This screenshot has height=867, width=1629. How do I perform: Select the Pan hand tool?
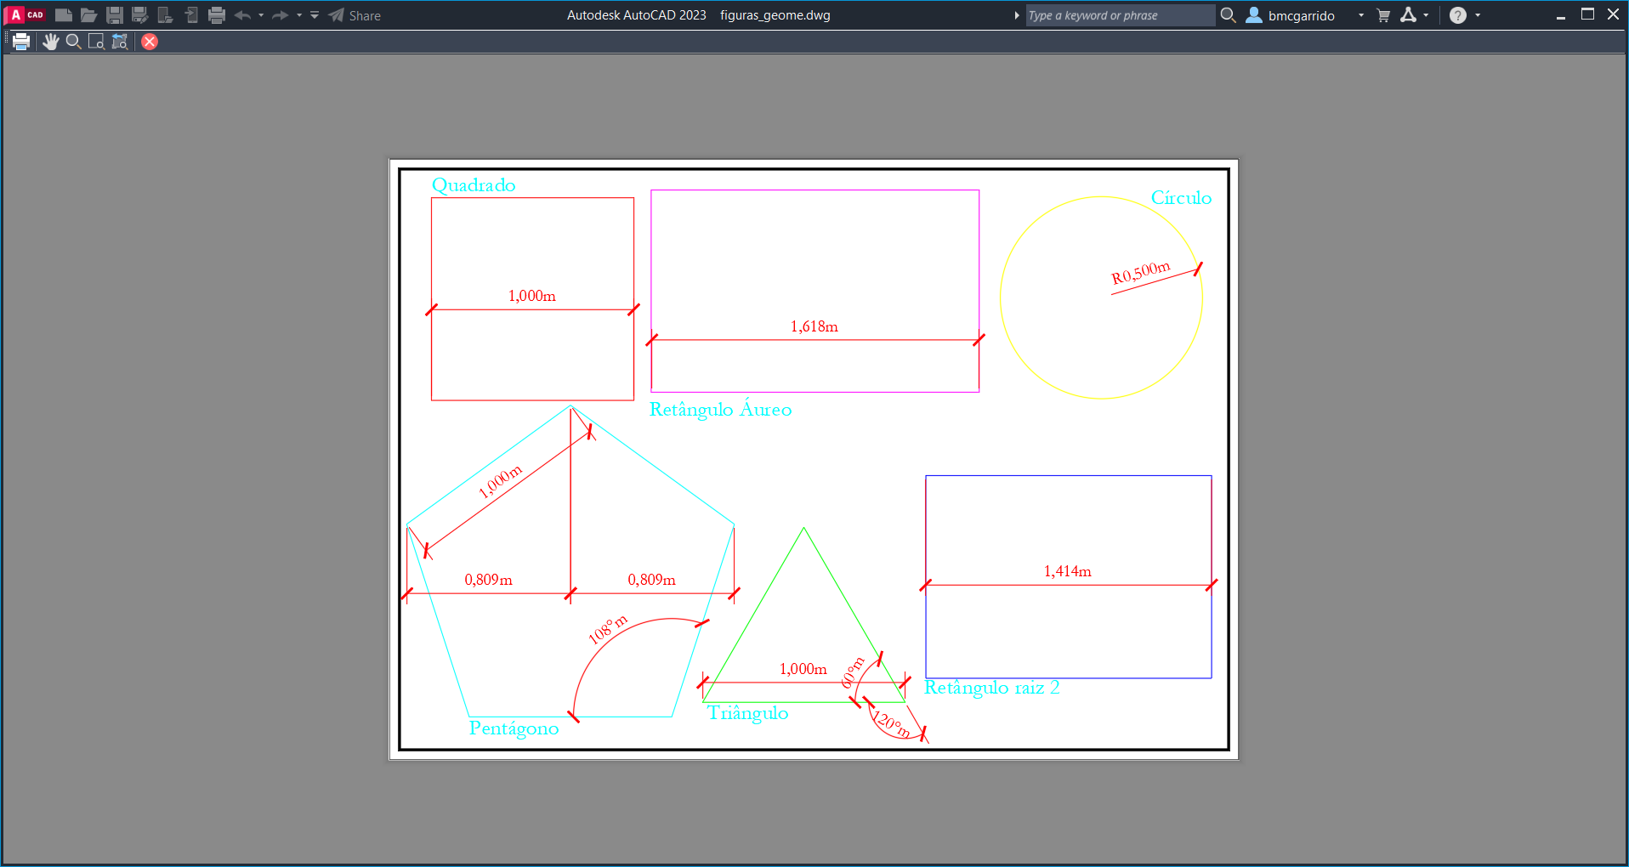coord(51,42)
